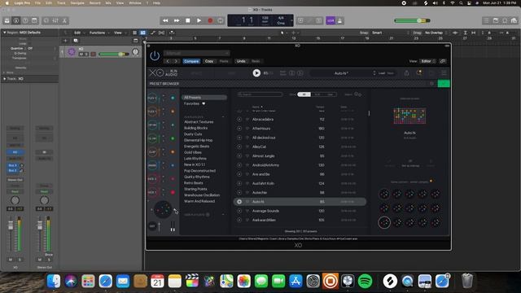Click the Undo button in plugin header
Image resolution: width=521 pixels, height=293 pixels.
pyautogui.click(x=241, y=61)
